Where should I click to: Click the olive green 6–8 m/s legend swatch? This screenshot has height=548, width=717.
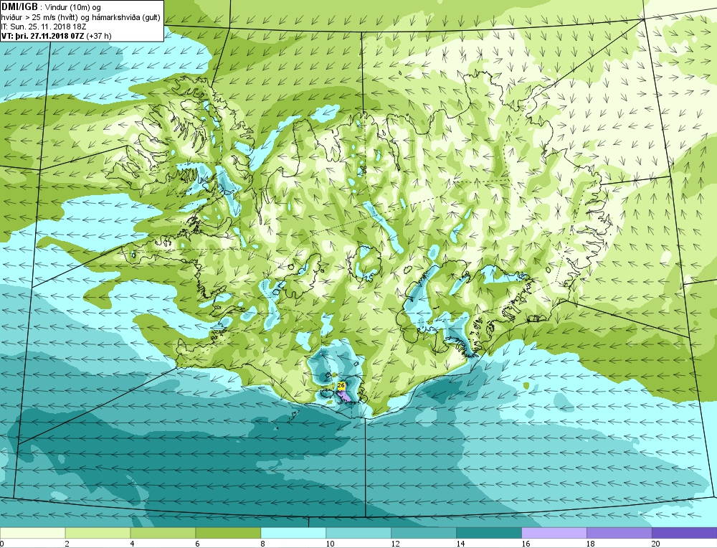click(x=228, y=533)
